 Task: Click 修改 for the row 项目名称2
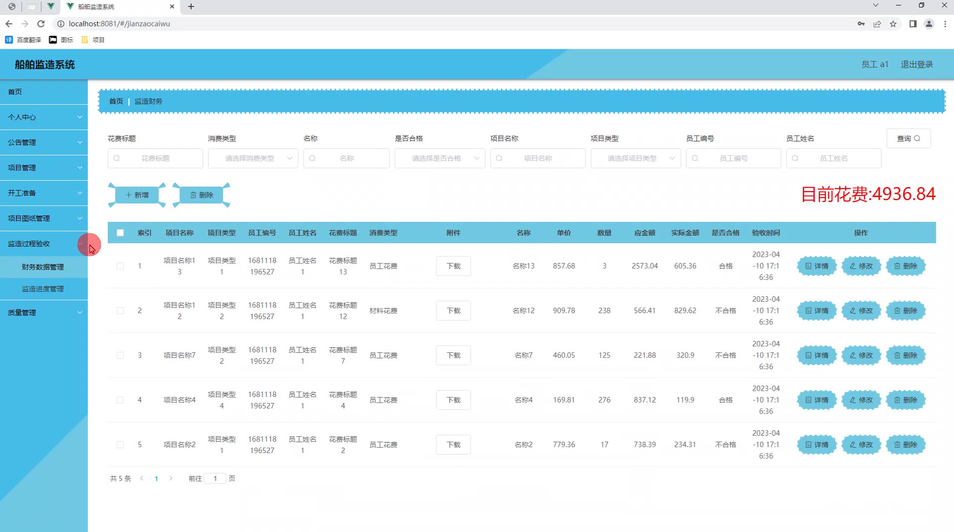861,445
